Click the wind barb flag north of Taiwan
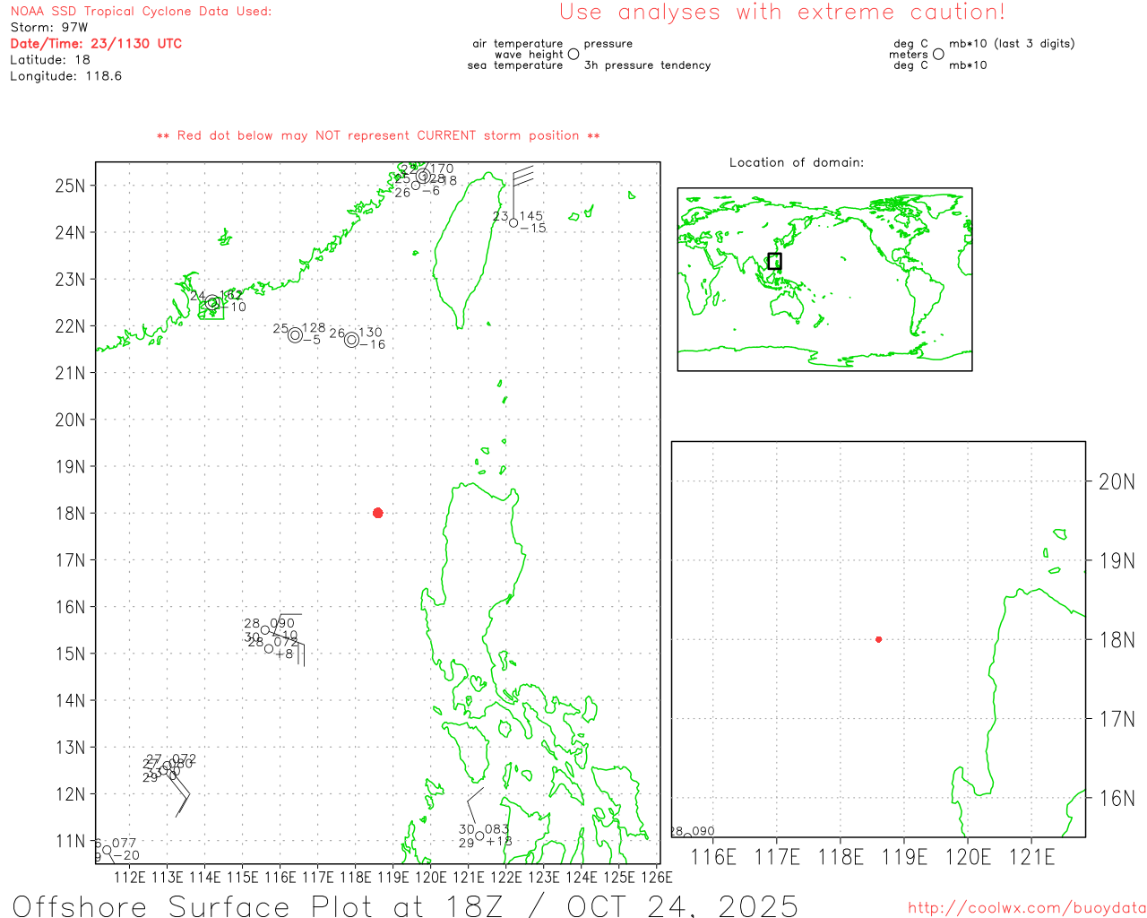Screen dimensions: 1147x918 click(x=523, y=175)
